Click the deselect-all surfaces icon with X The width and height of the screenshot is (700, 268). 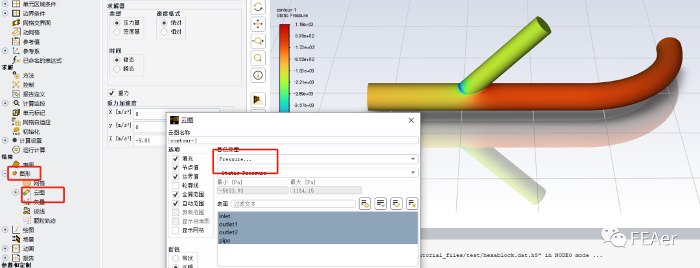(412, 203)
